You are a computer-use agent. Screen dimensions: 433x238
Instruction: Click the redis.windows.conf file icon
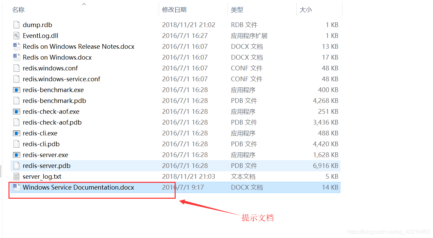point(16,68)
